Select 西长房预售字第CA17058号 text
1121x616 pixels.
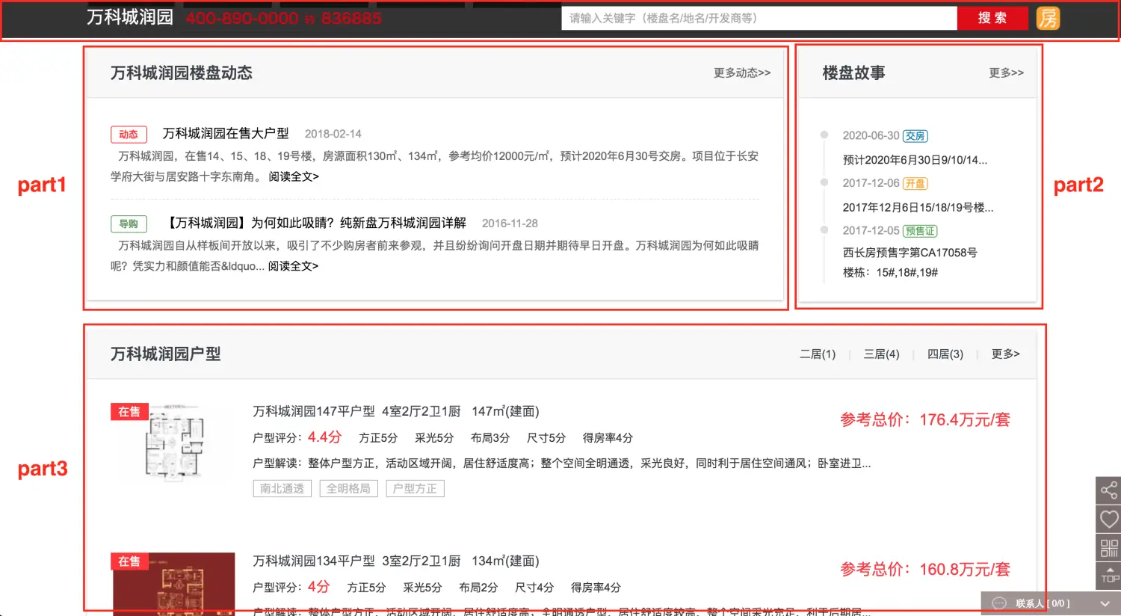pos(910,253)
